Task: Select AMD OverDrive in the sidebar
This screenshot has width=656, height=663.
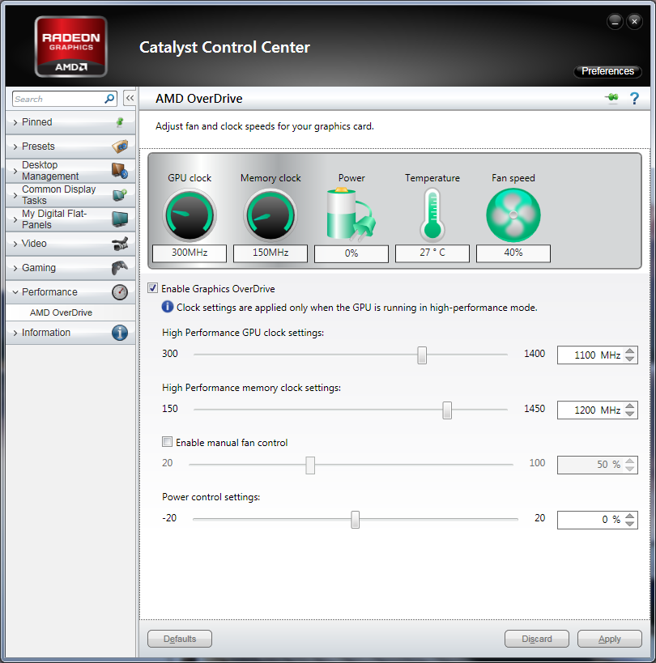Action: (x=61, y=312)
